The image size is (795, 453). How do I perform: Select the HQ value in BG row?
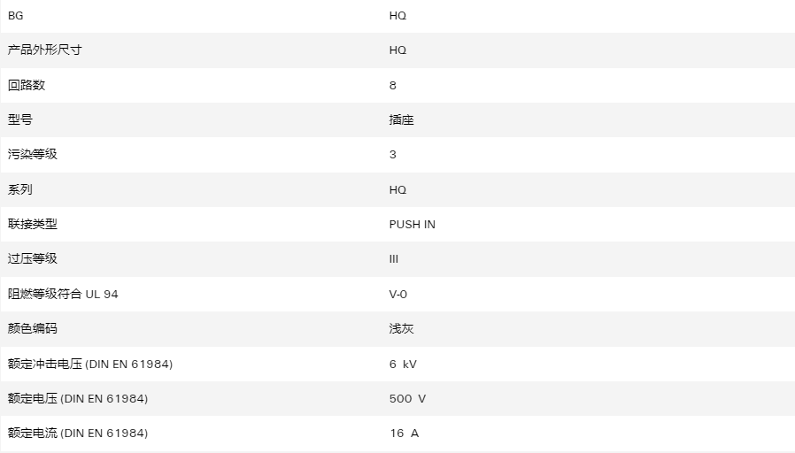(397, 16)
